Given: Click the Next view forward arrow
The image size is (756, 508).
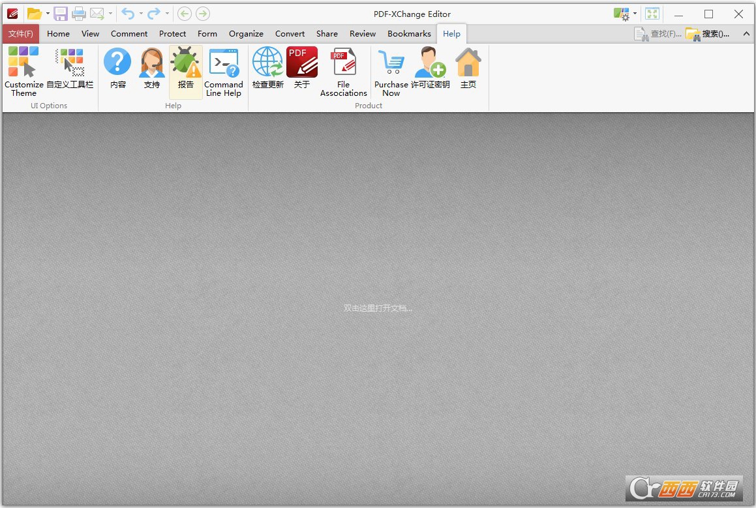Looking at the screenshot, I should [x=203, y=14].
